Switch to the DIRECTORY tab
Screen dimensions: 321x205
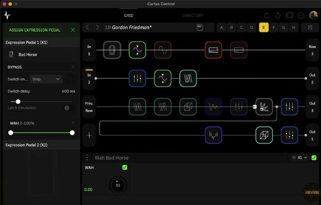pos(192,15)
